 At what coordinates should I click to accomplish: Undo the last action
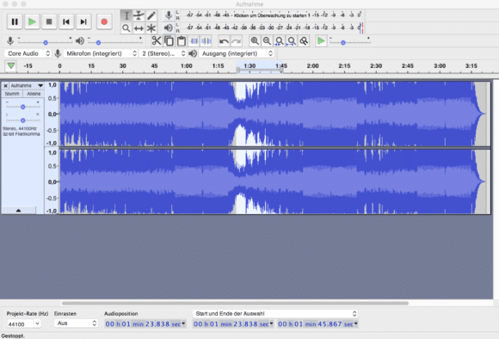pyautogui.click(x=224, y=40)
